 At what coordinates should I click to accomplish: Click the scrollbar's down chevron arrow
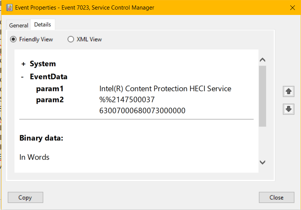263,162
